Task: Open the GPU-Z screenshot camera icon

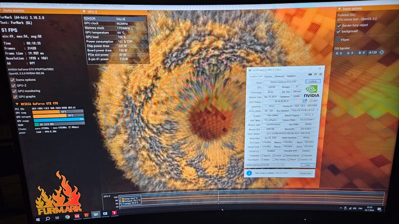Action: (310, 74)
